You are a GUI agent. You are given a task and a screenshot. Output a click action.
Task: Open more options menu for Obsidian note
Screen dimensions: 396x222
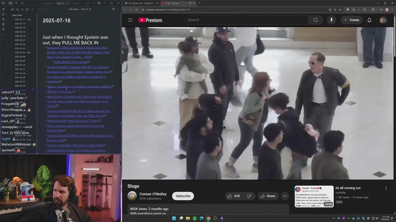coord(118,9)
